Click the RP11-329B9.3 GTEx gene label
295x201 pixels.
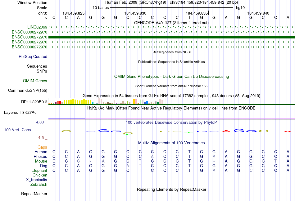click(34, 102)
